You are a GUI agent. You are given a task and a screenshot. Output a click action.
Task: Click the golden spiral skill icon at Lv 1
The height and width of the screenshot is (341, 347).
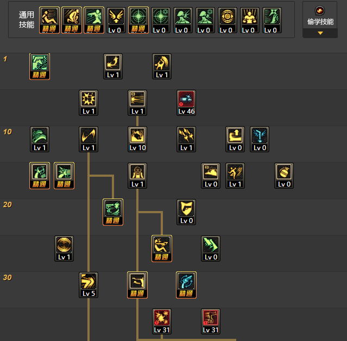click(64, 249)
